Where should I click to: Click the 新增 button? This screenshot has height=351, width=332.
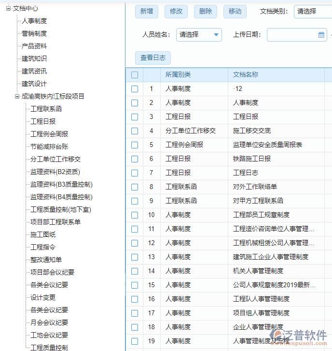pyautogui.click(x=147, y=12)
